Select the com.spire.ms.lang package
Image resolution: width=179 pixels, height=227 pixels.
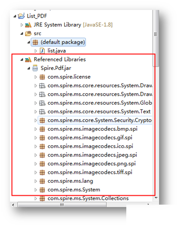[x=70, y=181]
